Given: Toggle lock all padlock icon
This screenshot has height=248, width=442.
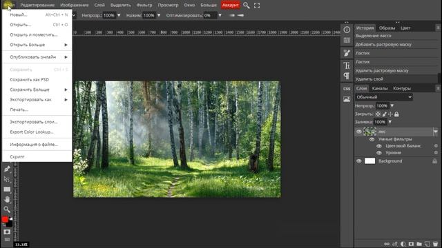Looking at the screenshot, I should pos(396,114).
